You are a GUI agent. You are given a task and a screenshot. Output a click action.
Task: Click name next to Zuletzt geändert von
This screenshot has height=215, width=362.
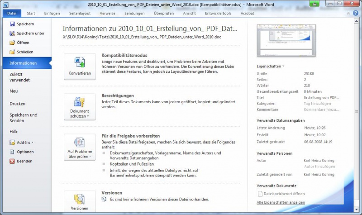point(319,175)
